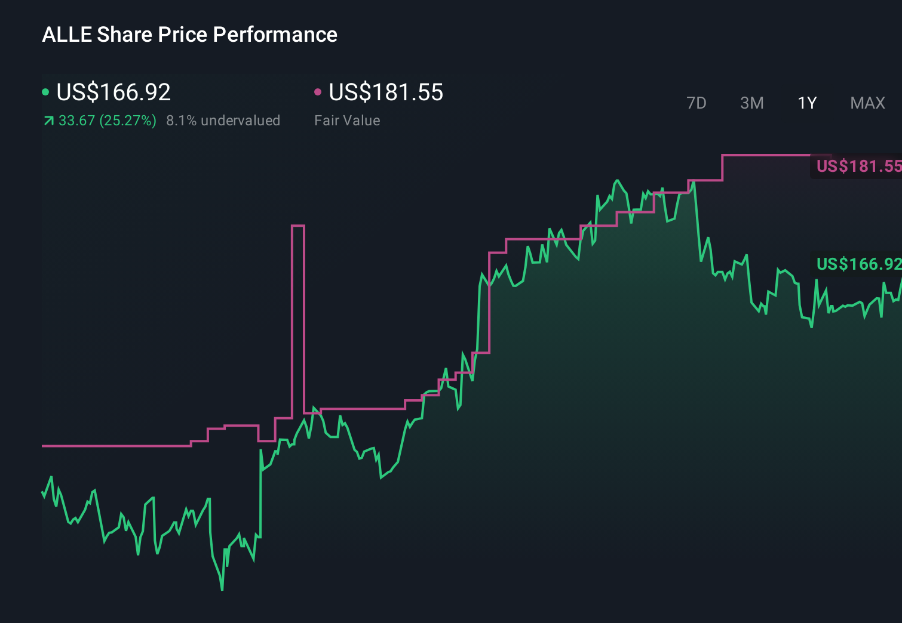Click the green upward trend arrow icon
902x623 pixels.
[x=48, y=121]
